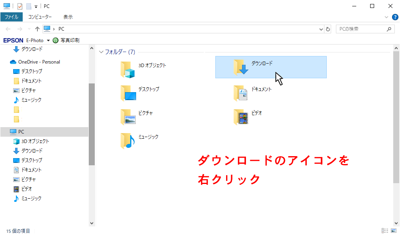This screenshot has width=400, height=236.
Task: Click the PC address bar path
Action: tap(61, 29)
